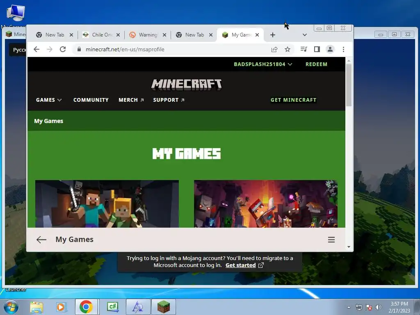Open the taskbar app with letter A icon

(x=138, y=307)
